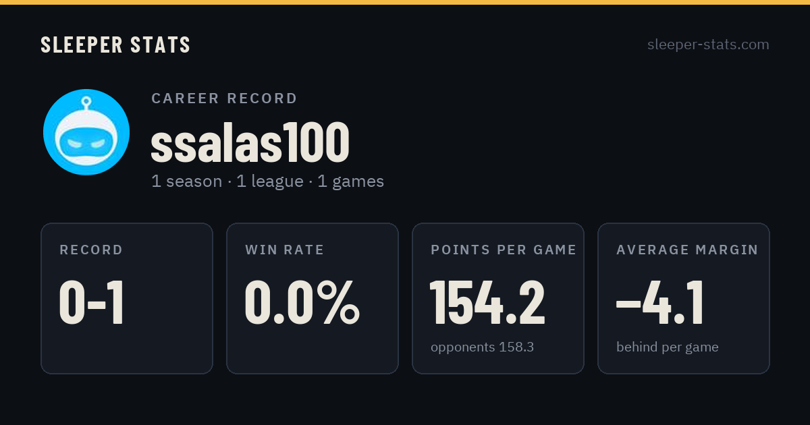The width and height of the screenshot is (810, 425).
Task: Click the WIN RATE heading label
Action: (x=285, y=250)
